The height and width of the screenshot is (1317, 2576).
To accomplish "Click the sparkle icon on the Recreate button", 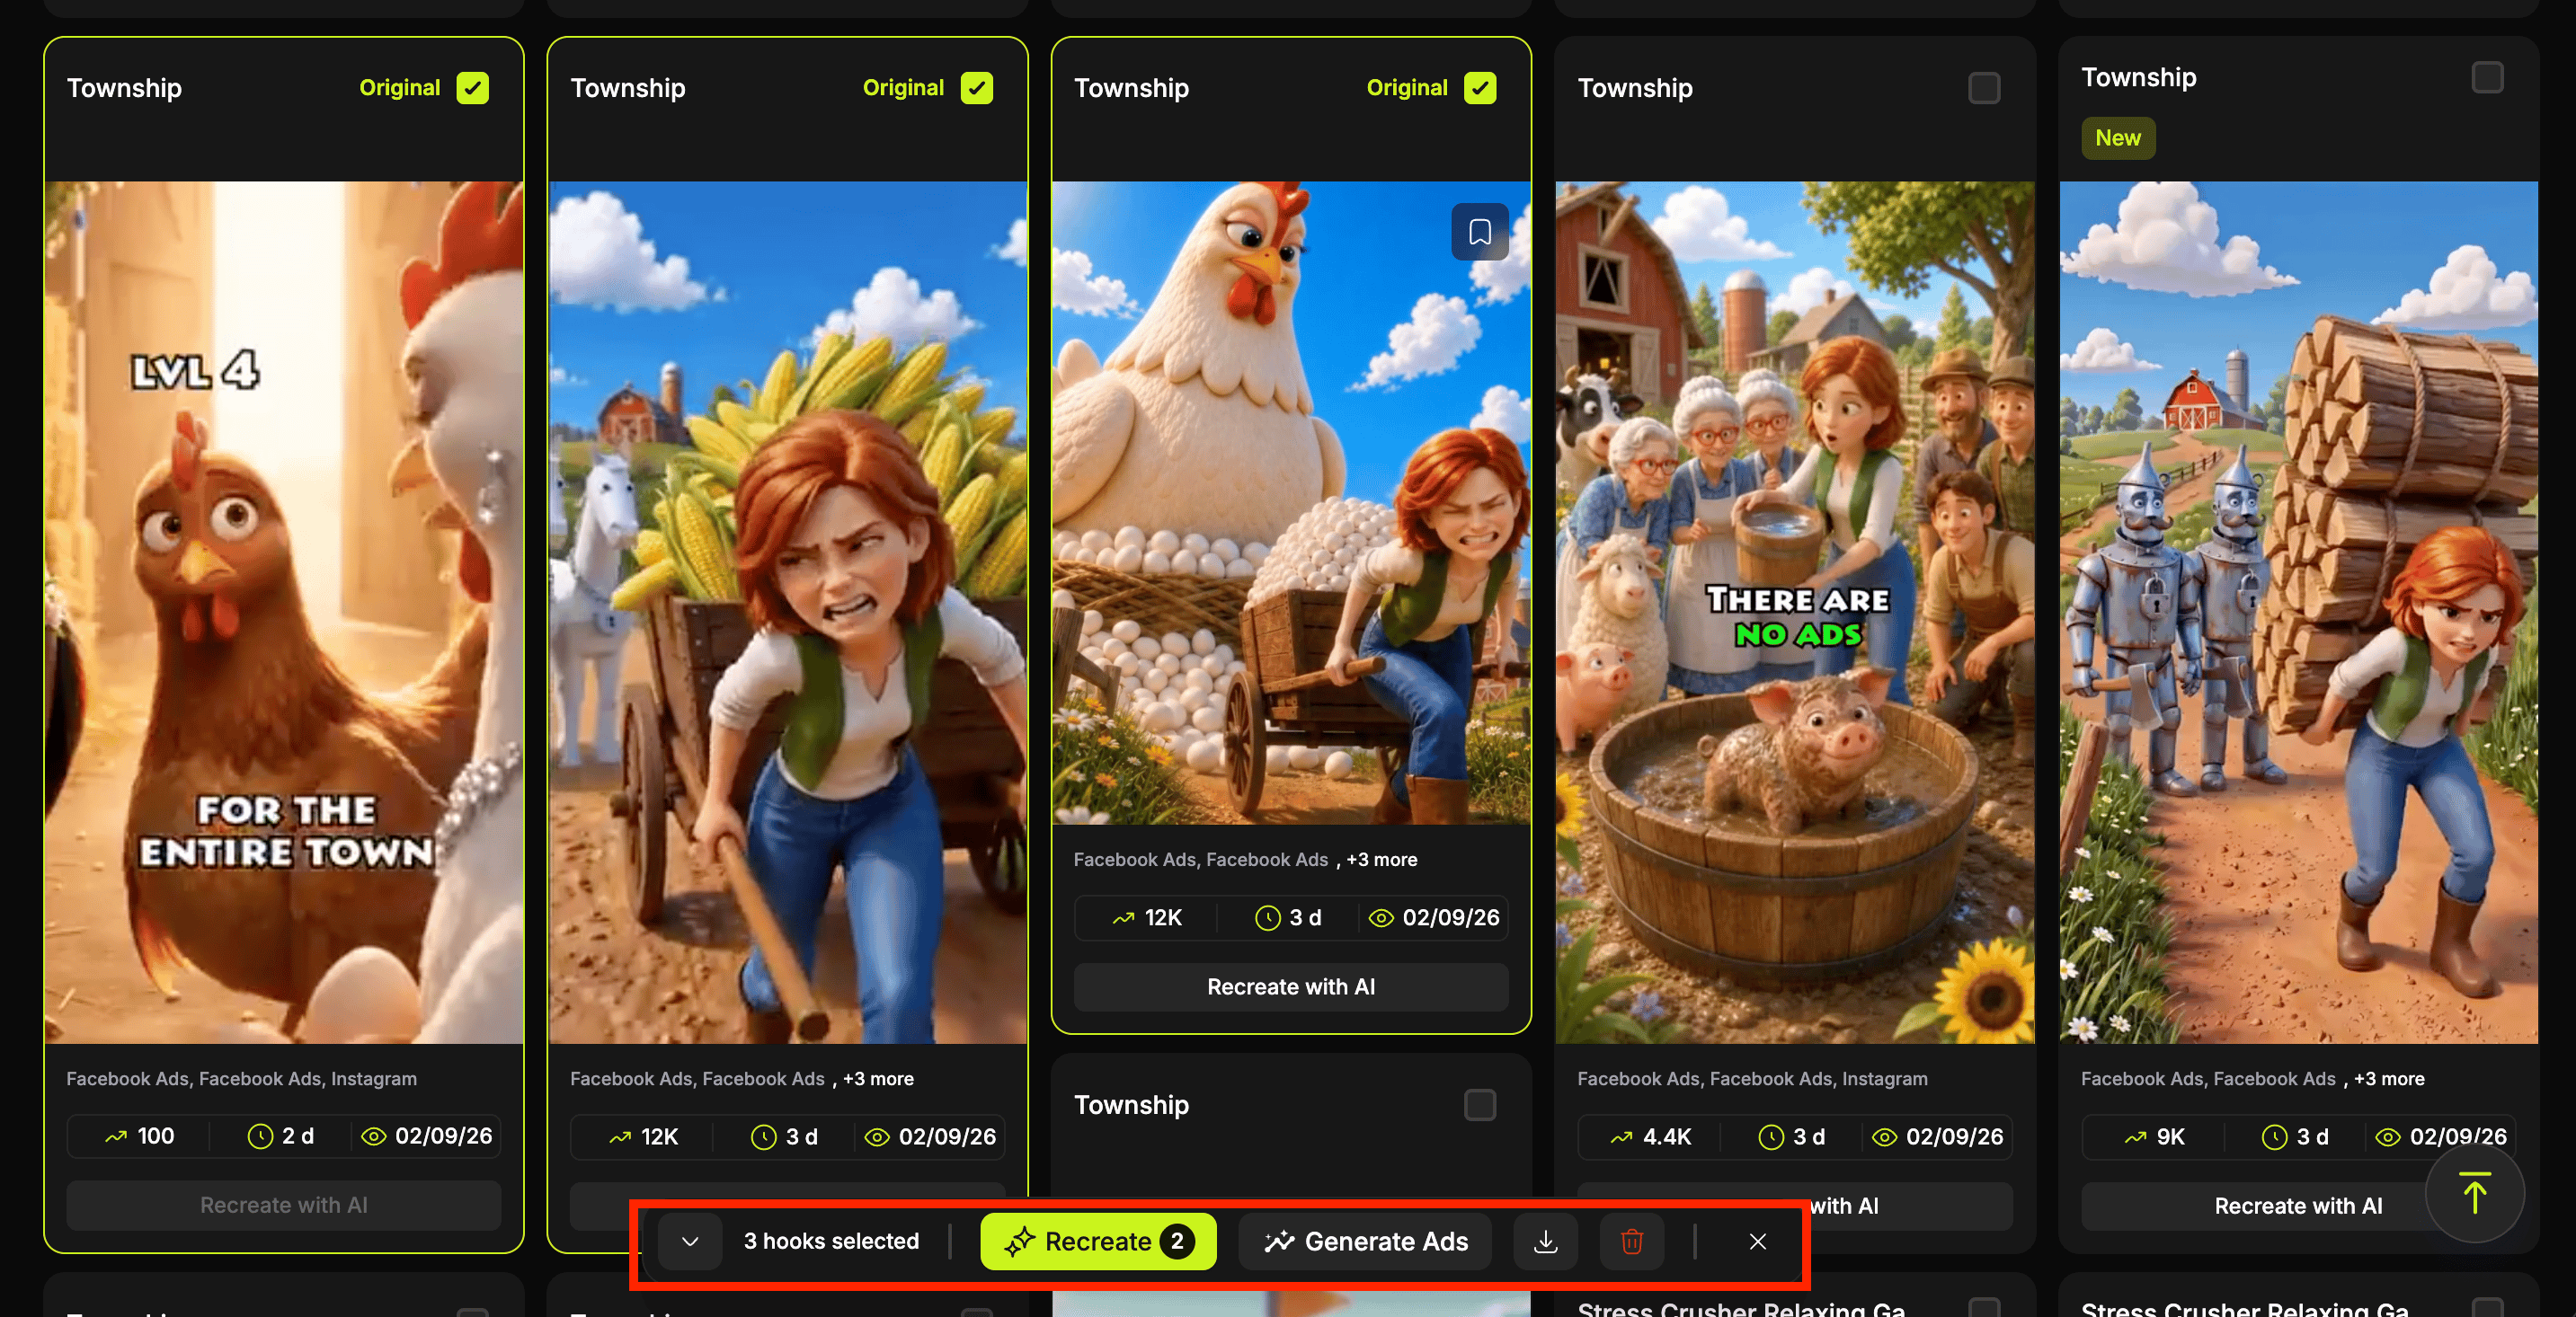I will tap(1019, 1241).
